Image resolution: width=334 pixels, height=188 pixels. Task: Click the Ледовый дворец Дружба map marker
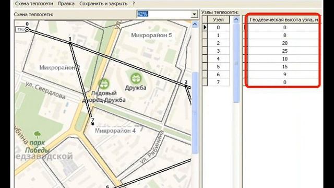click(x=104, y=84)
